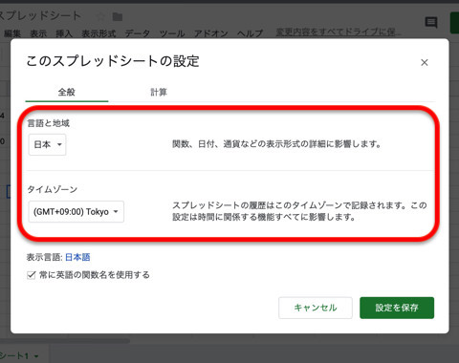The width and height of the screenshot is (459, 363).
Task: Open the データ menu in background
Action: pyautogui.click(x=138, y=33)
